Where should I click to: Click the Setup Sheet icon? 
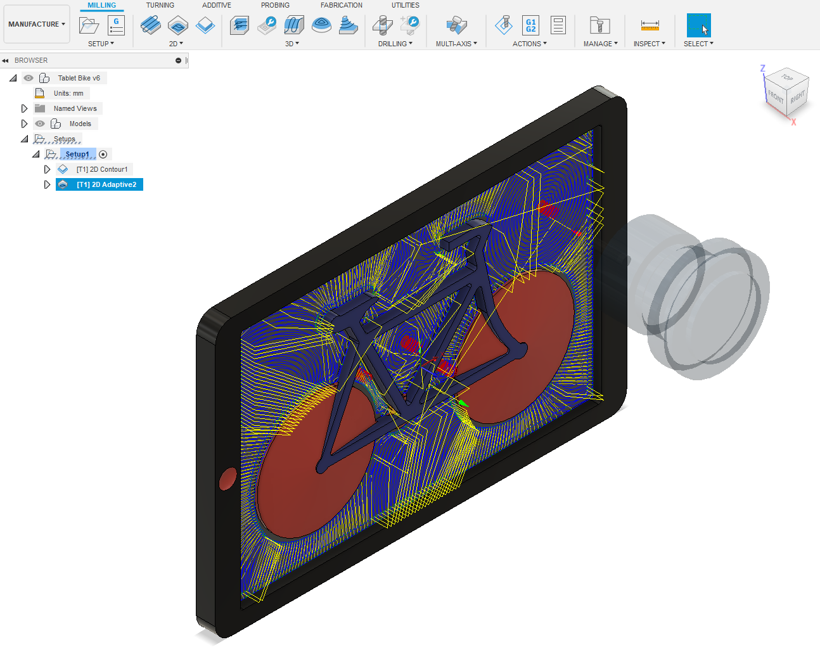pos(558,25)
